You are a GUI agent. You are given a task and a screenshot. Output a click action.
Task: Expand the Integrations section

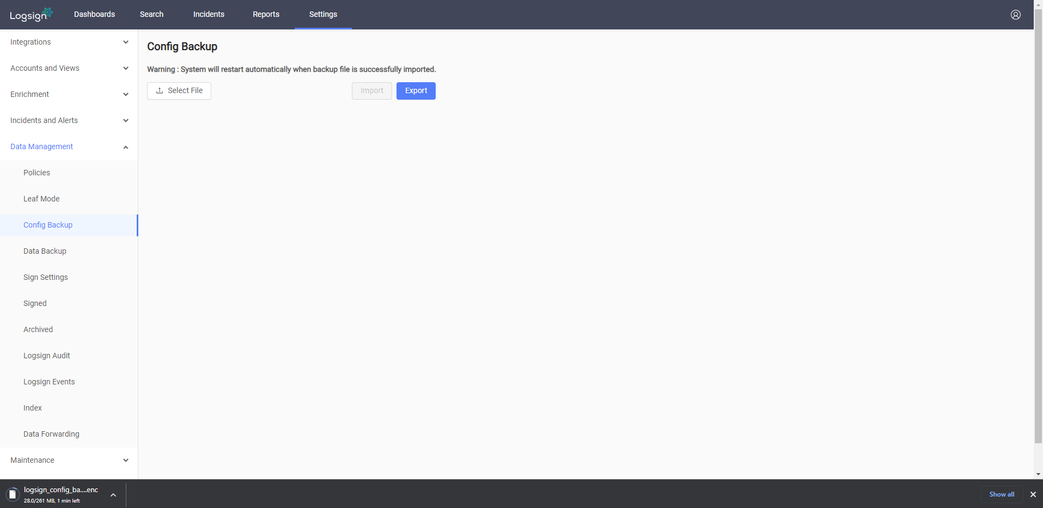[x=69, y=42]
